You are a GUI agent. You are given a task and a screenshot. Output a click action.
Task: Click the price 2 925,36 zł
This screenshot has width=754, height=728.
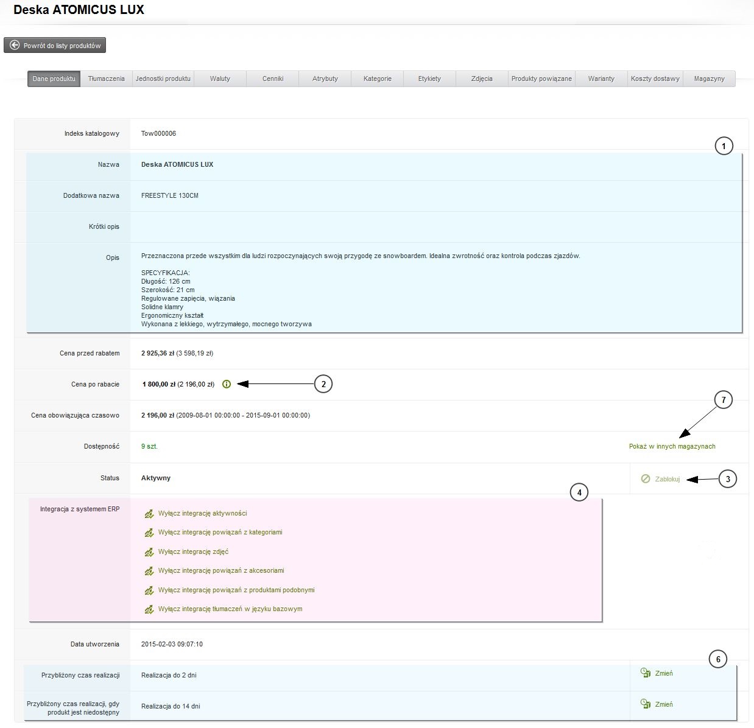coord(158,353)
